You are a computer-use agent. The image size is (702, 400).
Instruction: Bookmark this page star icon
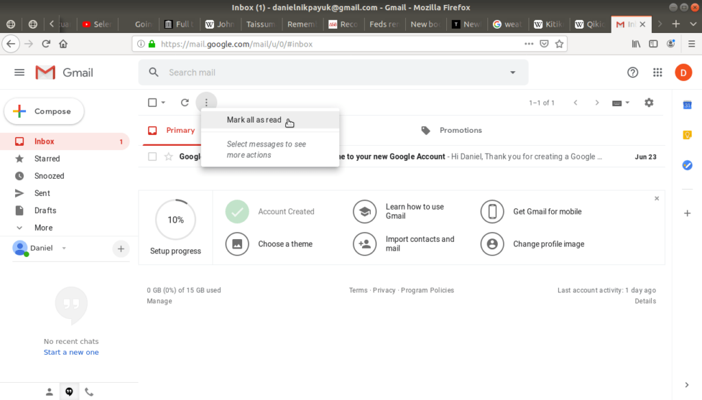tap(559, 44)
